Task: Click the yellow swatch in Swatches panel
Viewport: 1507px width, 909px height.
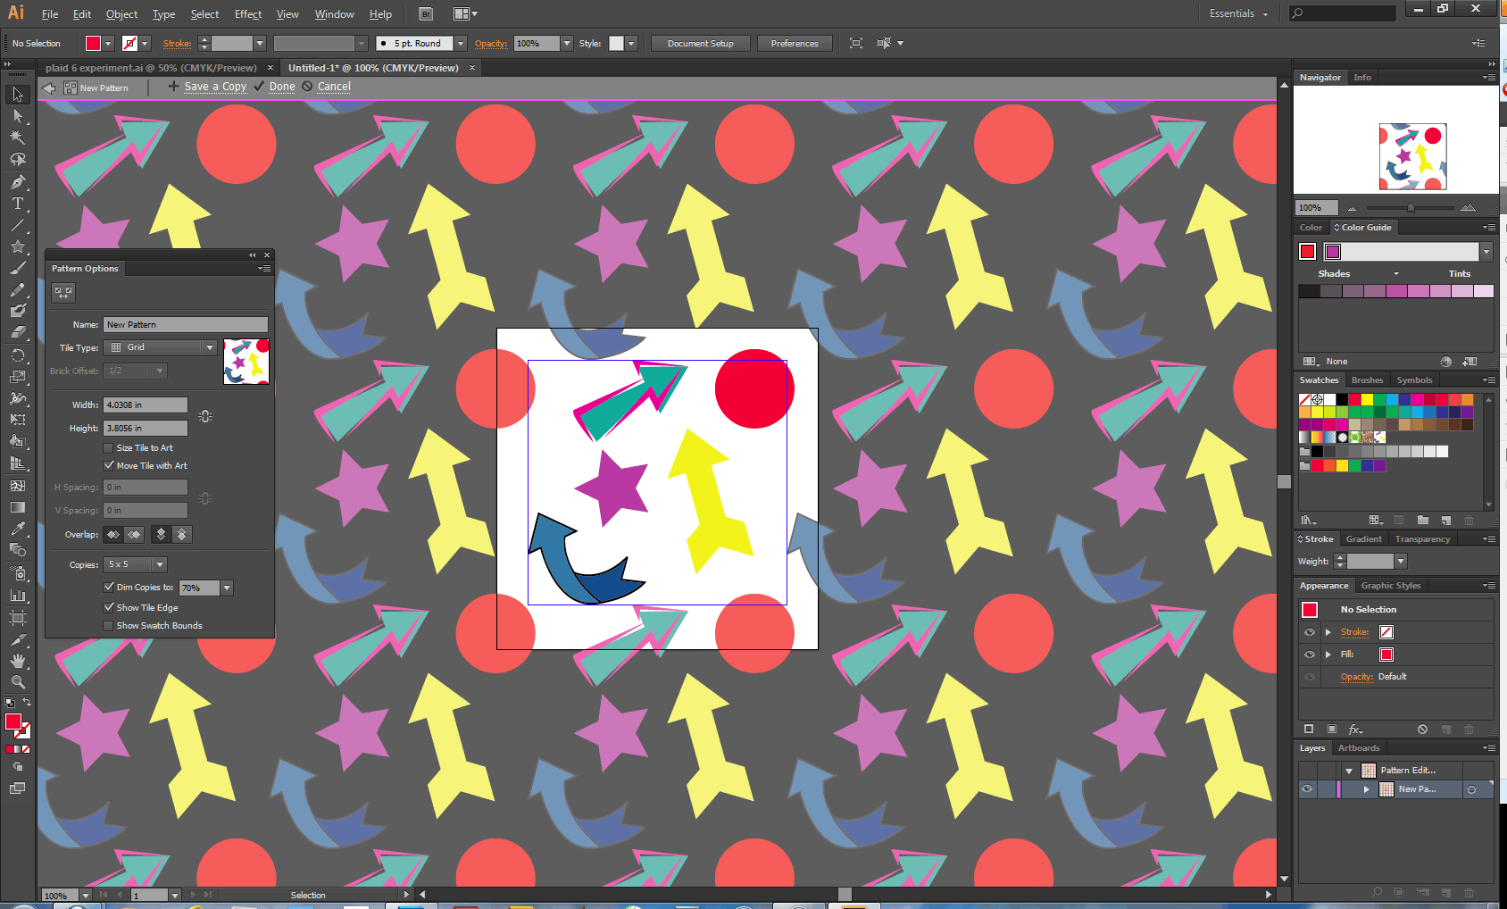Action: coord(1367,400)
